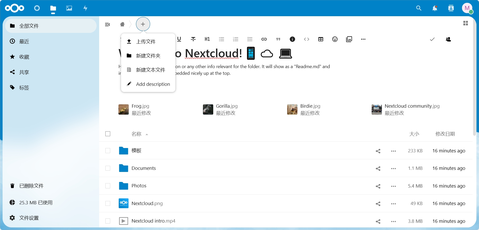Open the Frog.jpg recent thumbnail
This screenshot has width=479, height=230.
[x=124, y=109]
